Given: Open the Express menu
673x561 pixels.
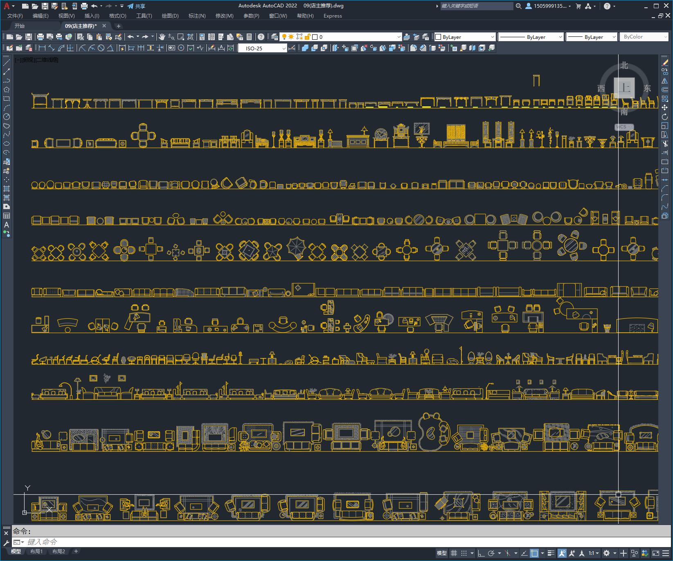Looking at the screenshot, I should 333,16.
